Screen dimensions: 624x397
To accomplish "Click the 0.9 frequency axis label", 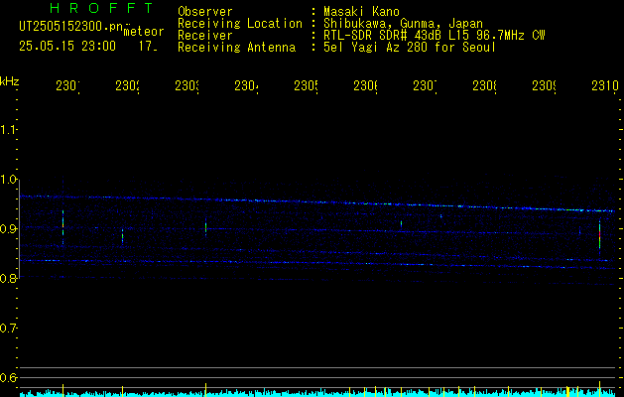I will pyautogui.click(x=9, y=229).
